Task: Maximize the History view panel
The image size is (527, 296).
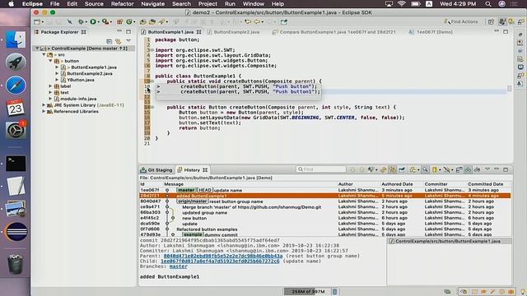Action: coord(506,170)
